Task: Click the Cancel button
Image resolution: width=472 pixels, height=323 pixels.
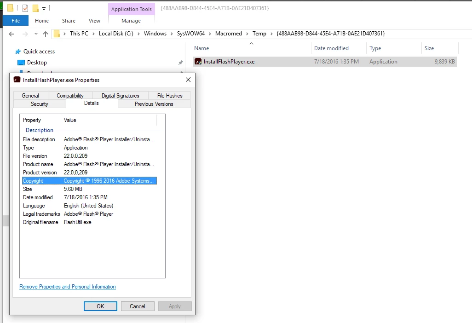Action: pos(138,306)
